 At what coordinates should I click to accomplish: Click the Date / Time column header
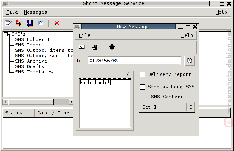(x=54, y=113)
